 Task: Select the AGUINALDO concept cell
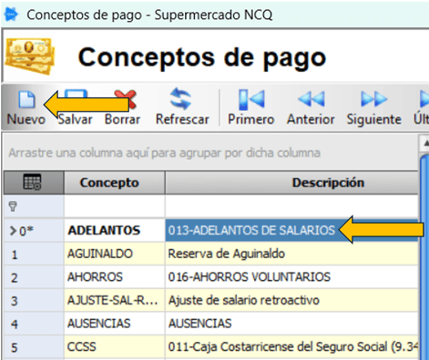click(x=115, y=254)
